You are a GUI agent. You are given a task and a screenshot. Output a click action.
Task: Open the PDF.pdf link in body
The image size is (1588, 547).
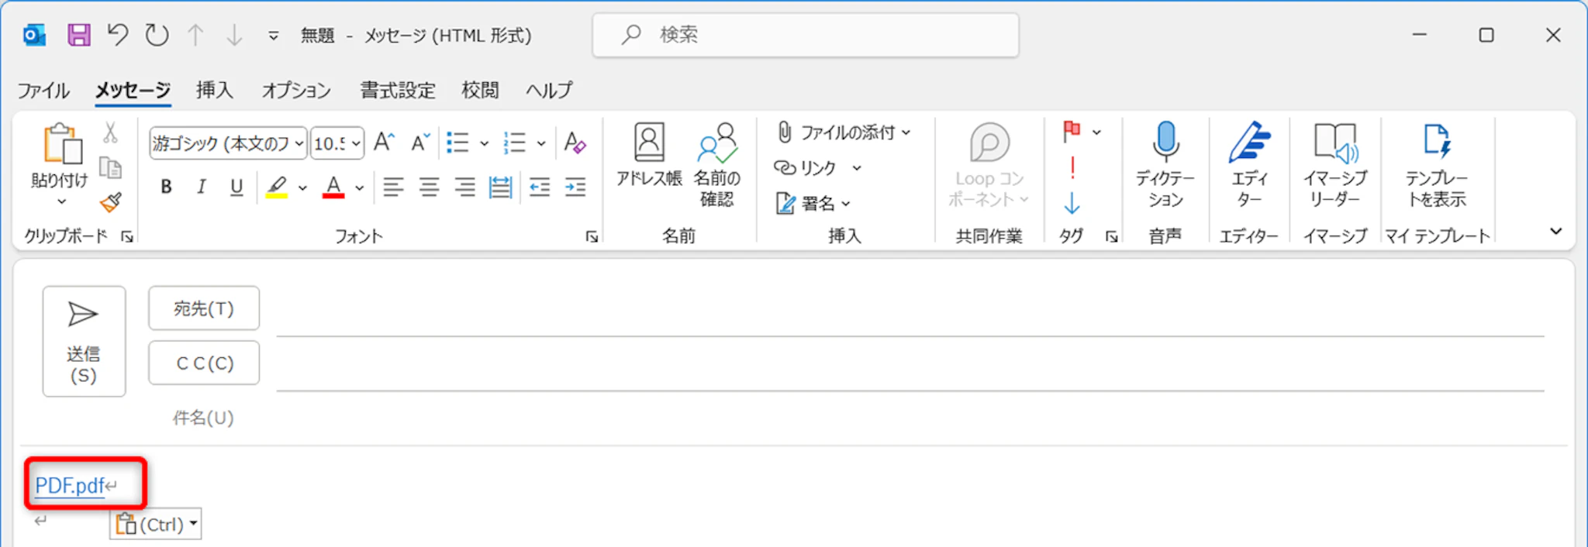(70, 486)
